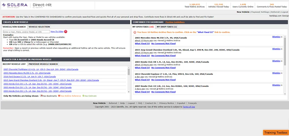The width and height of the screenshot is (289, 136).
Task: Click What Fixed It? for Chevrolet Equinox
Action: (142, 80)
